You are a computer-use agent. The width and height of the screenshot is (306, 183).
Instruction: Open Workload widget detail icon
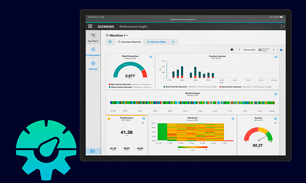233,119
